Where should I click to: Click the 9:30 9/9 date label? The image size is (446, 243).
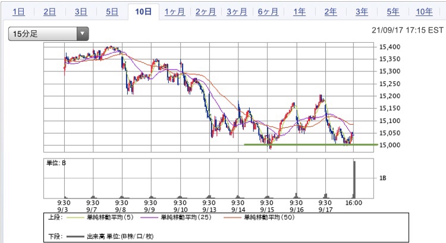(x=150, y=206)
